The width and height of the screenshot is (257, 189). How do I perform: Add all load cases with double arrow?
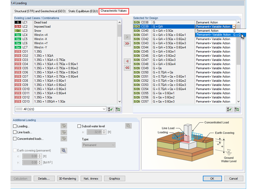click(x=127, y=44)
